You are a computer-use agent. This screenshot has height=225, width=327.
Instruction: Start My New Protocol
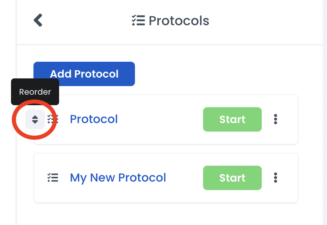pyautogui.click(x=232, y=178)
